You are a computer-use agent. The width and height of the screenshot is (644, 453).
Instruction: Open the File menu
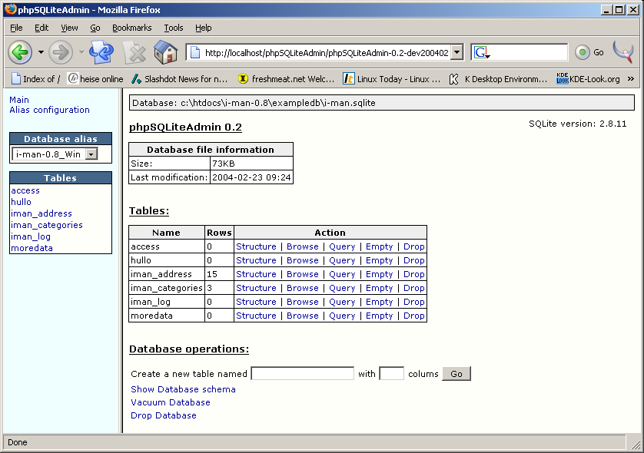(x=16, y=28)
